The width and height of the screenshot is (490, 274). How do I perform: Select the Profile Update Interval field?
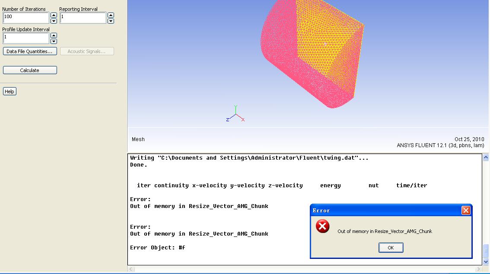[26, 38]
